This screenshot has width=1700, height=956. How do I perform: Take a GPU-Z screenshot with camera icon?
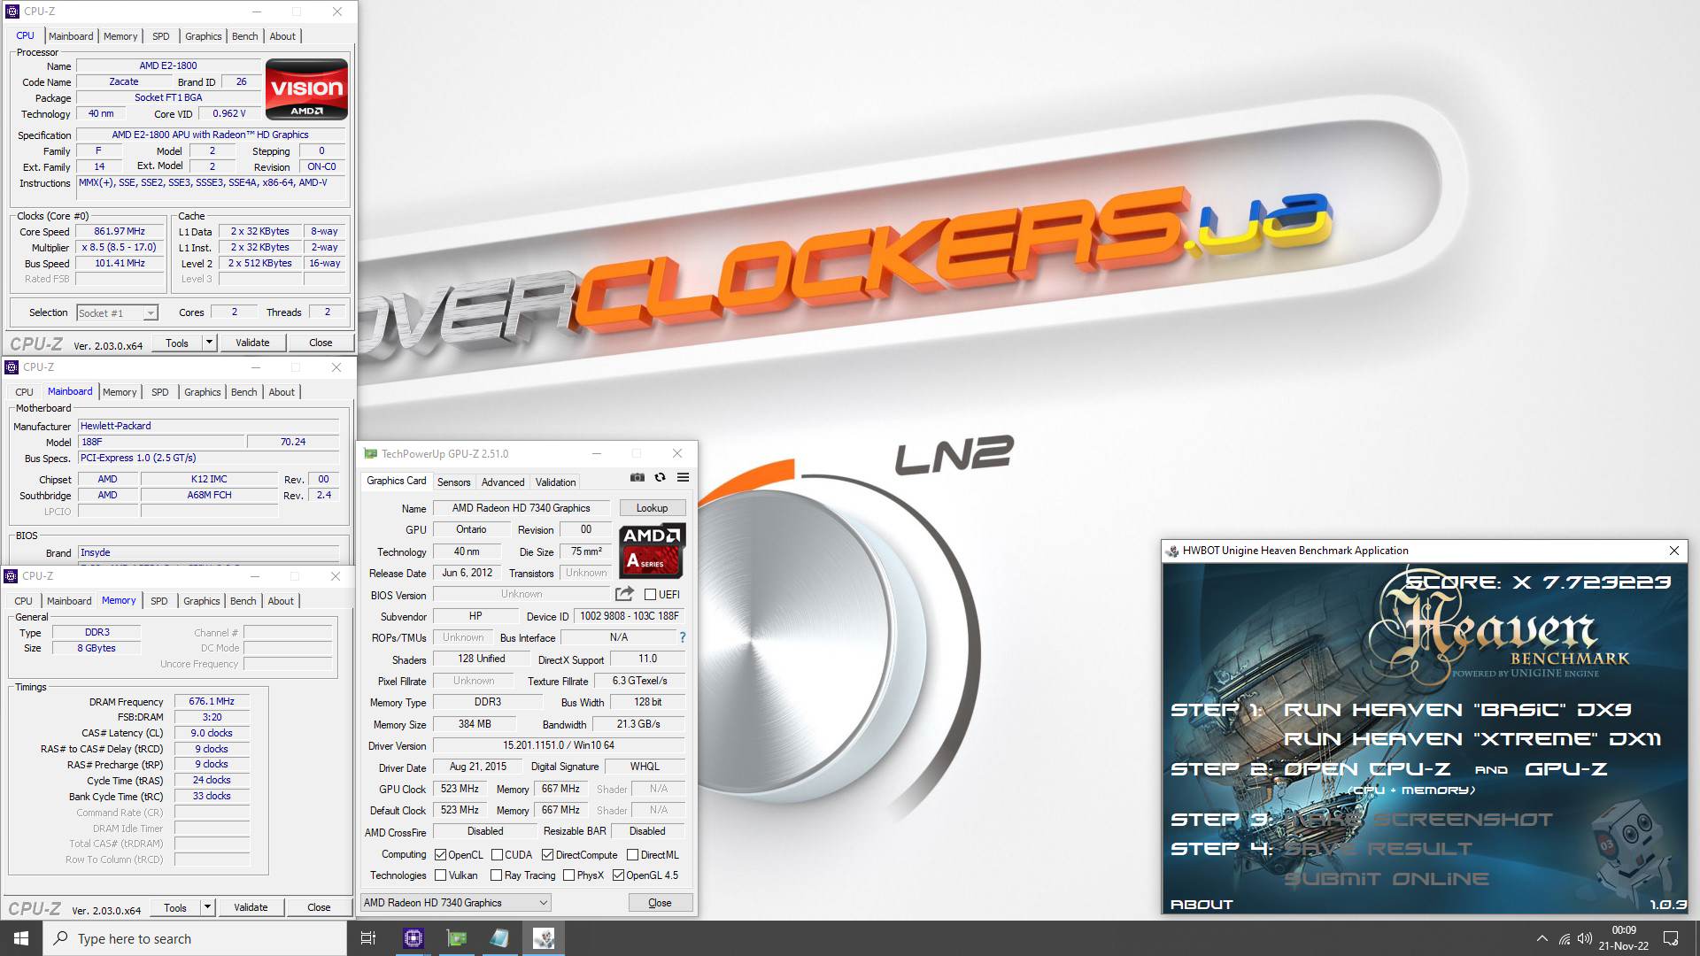[637, 477]
